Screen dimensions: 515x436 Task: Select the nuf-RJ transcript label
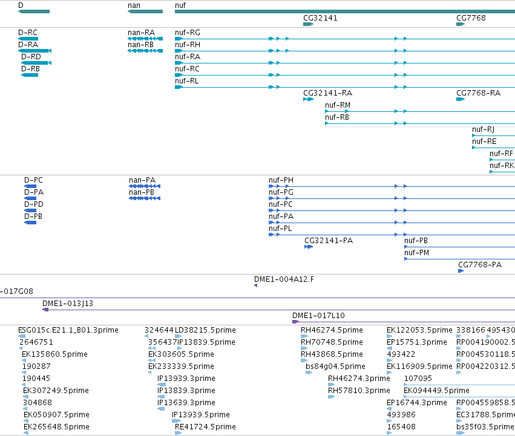coord(483,129)
